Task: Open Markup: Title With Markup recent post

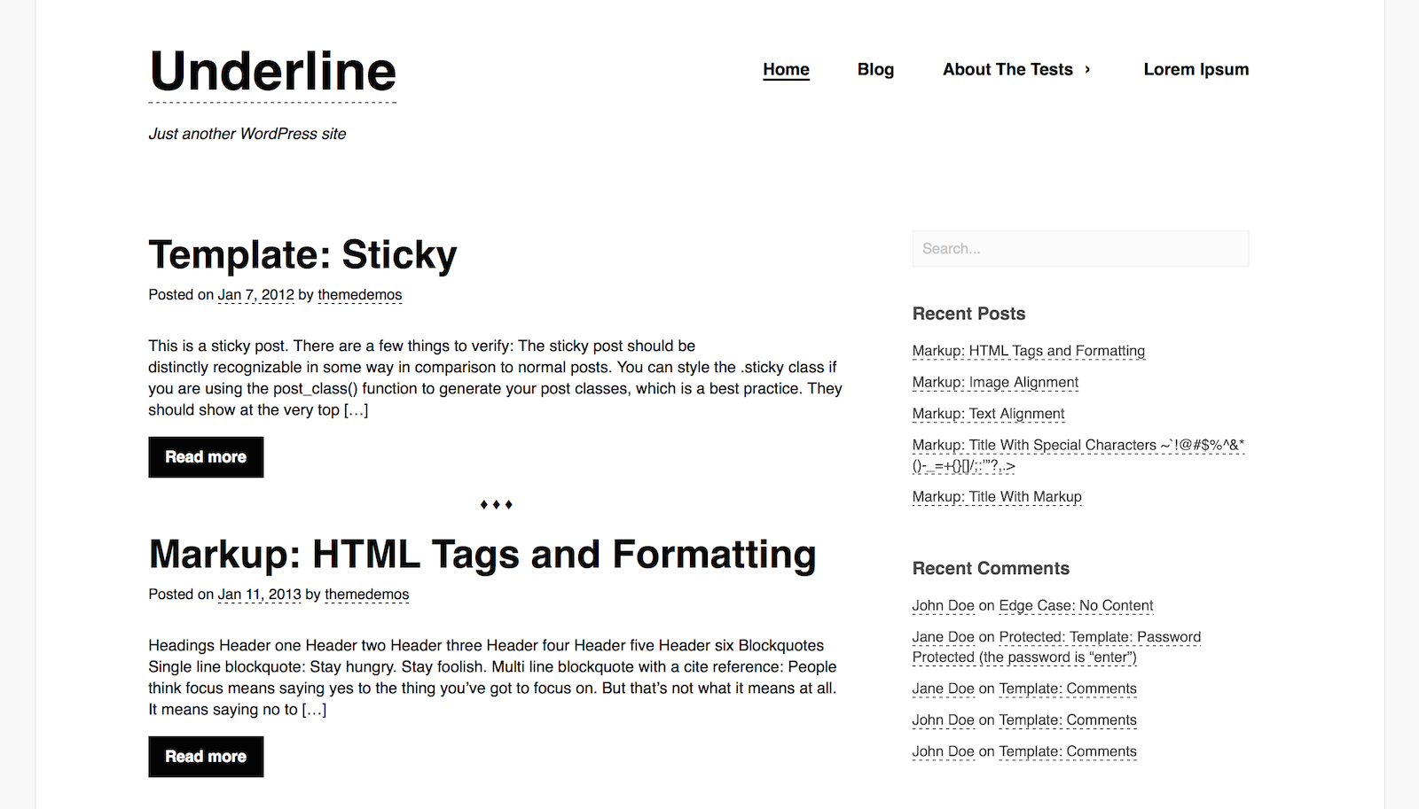Action: tap(997, 497)
